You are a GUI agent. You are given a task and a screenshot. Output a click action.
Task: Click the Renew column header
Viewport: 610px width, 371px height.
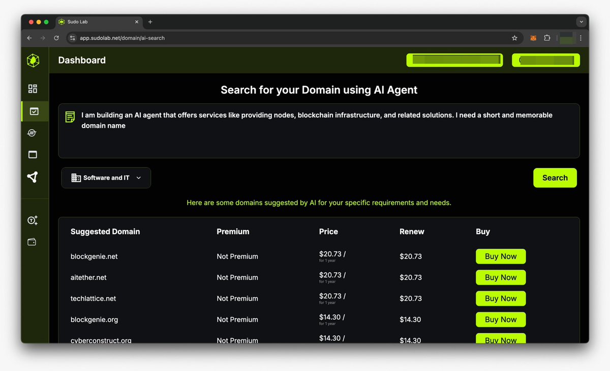click(x=412, y=232)
